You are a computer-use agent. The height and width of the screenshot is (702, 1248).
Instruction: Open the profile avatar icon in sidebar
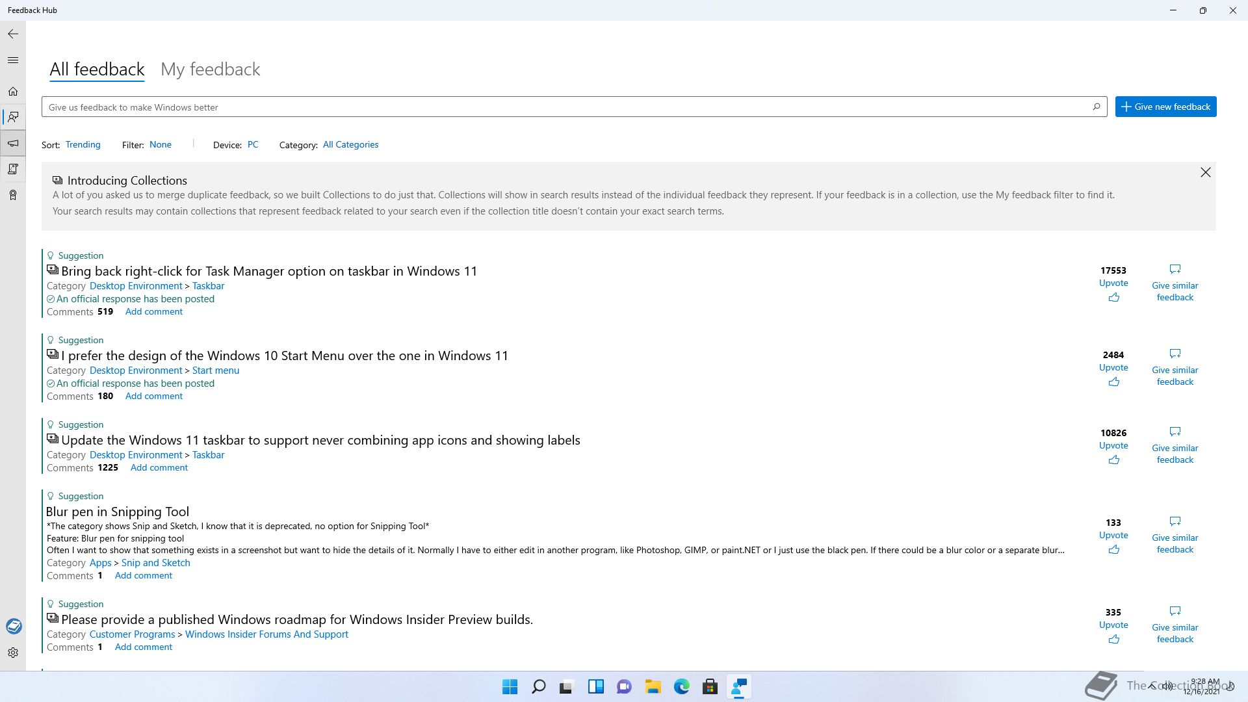point(14,626)
